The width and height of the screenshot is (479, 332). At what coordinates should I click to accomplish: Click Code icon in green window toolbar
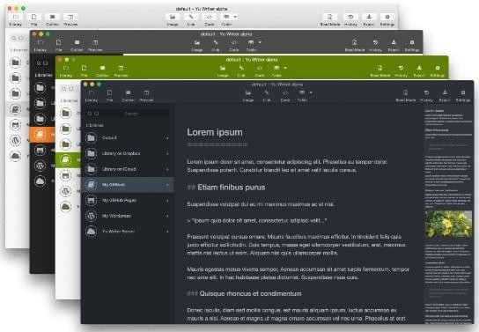pyautogui.click(x=260, y=68)
